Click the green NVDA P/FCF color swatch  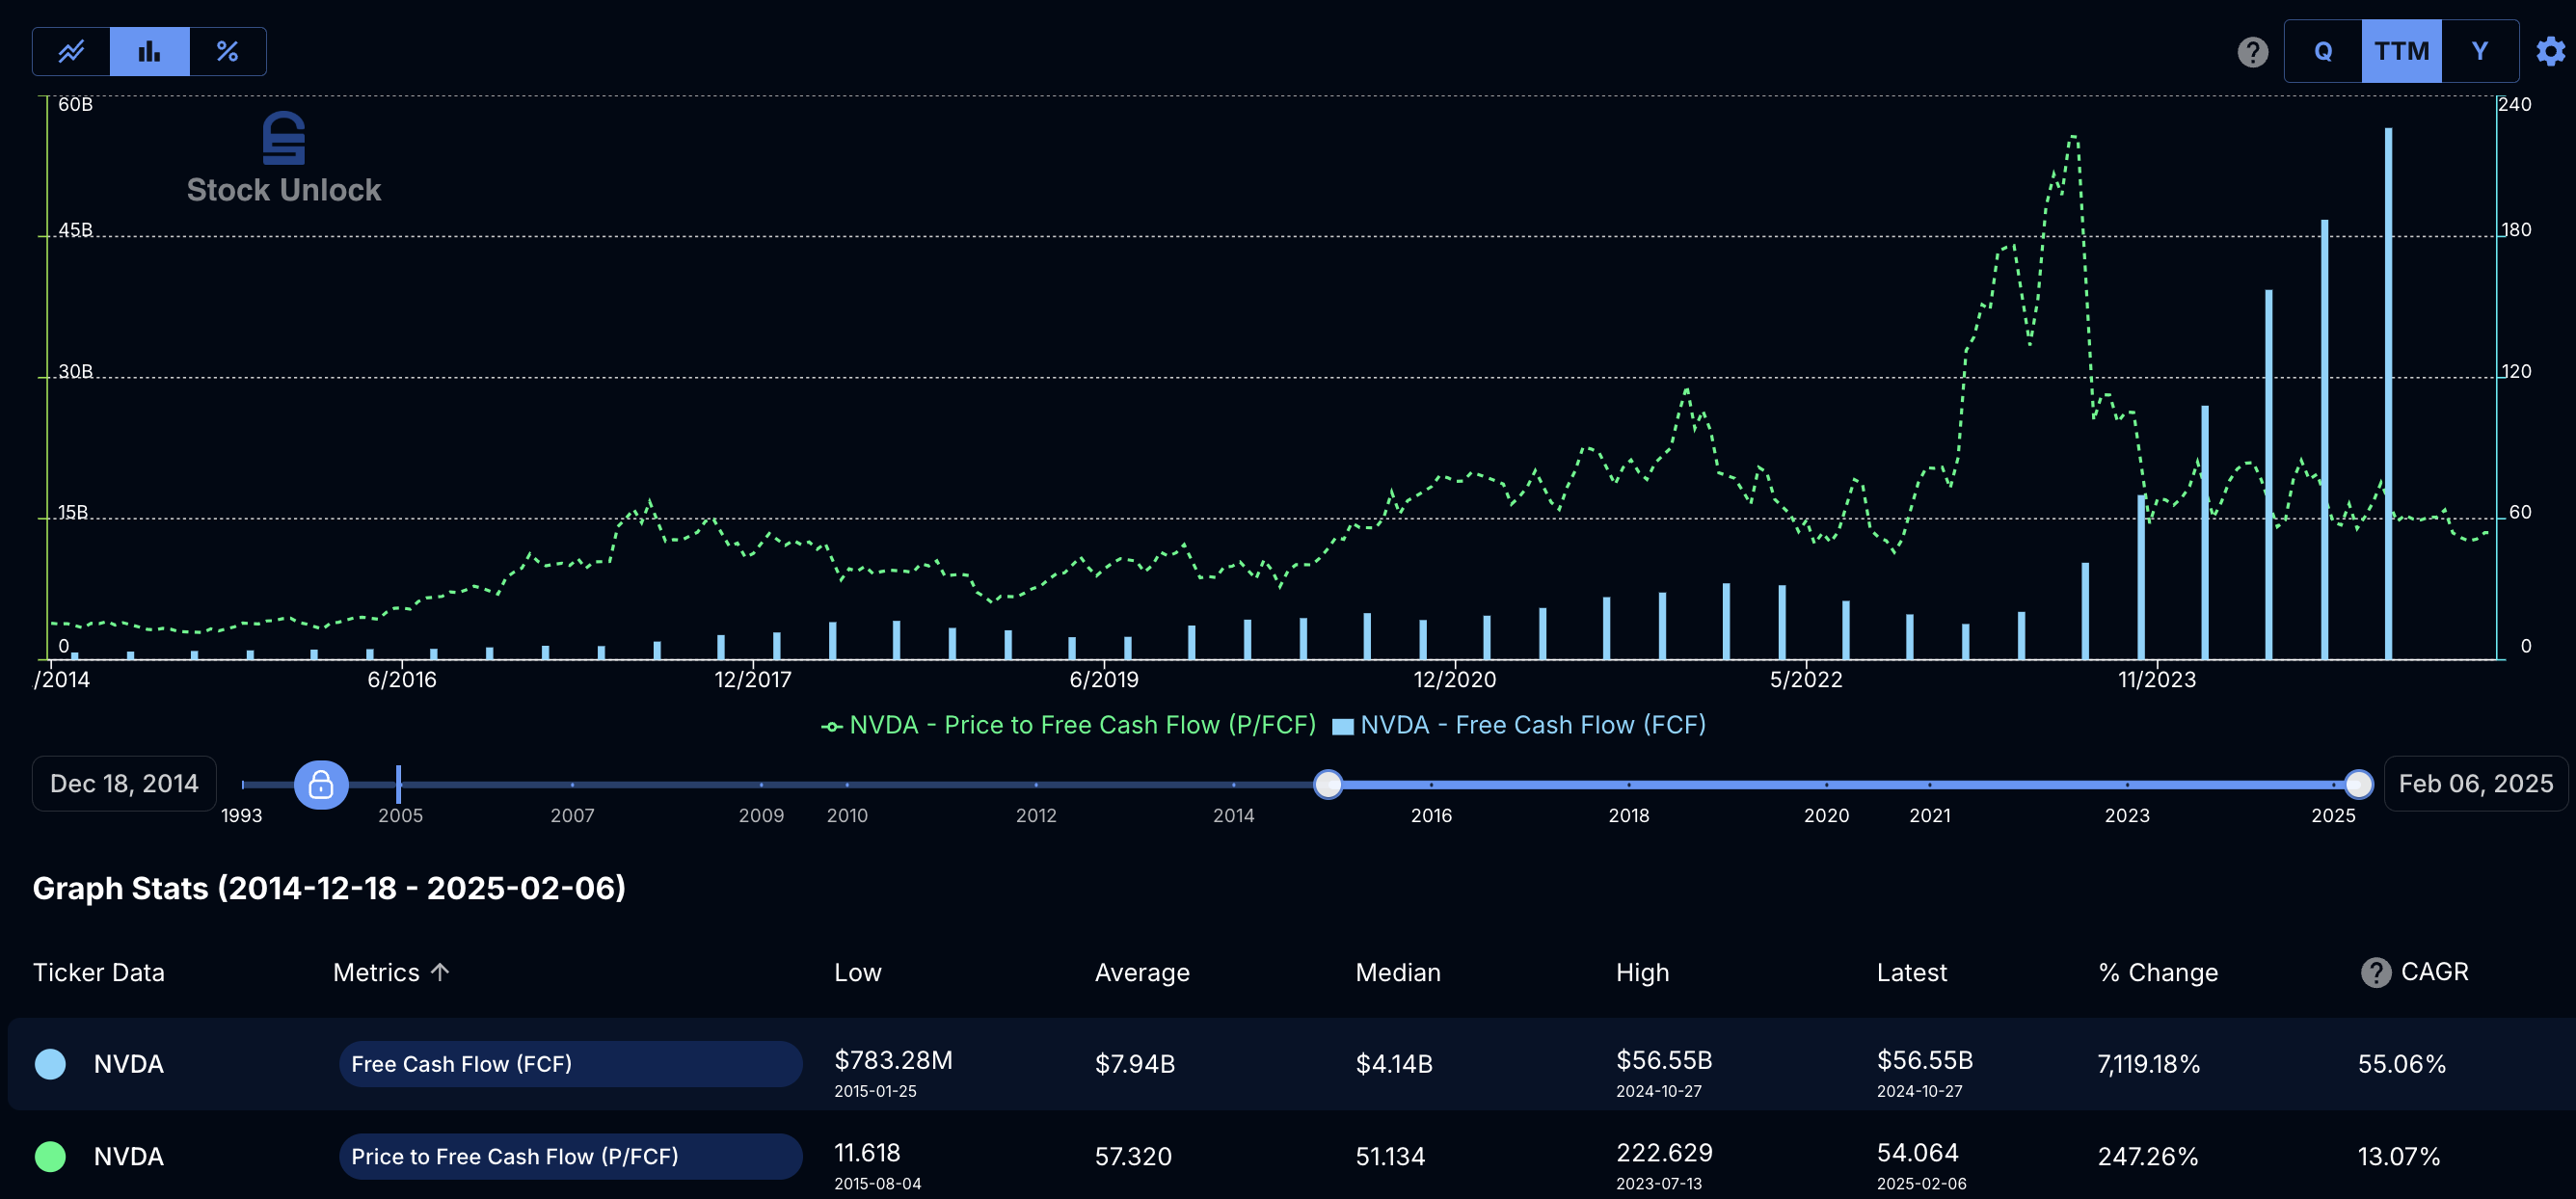[x=50, y=1157]
